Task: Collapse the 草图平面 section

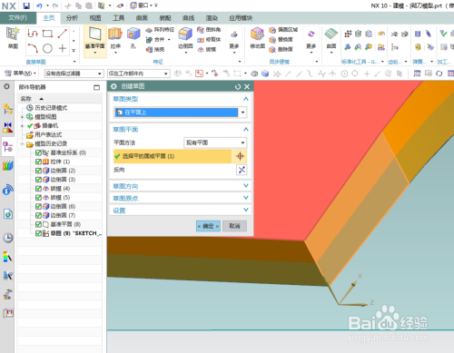Action: (246, 130)
